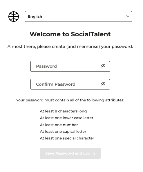Select 'At least one number' requirement

coord(59,125)
